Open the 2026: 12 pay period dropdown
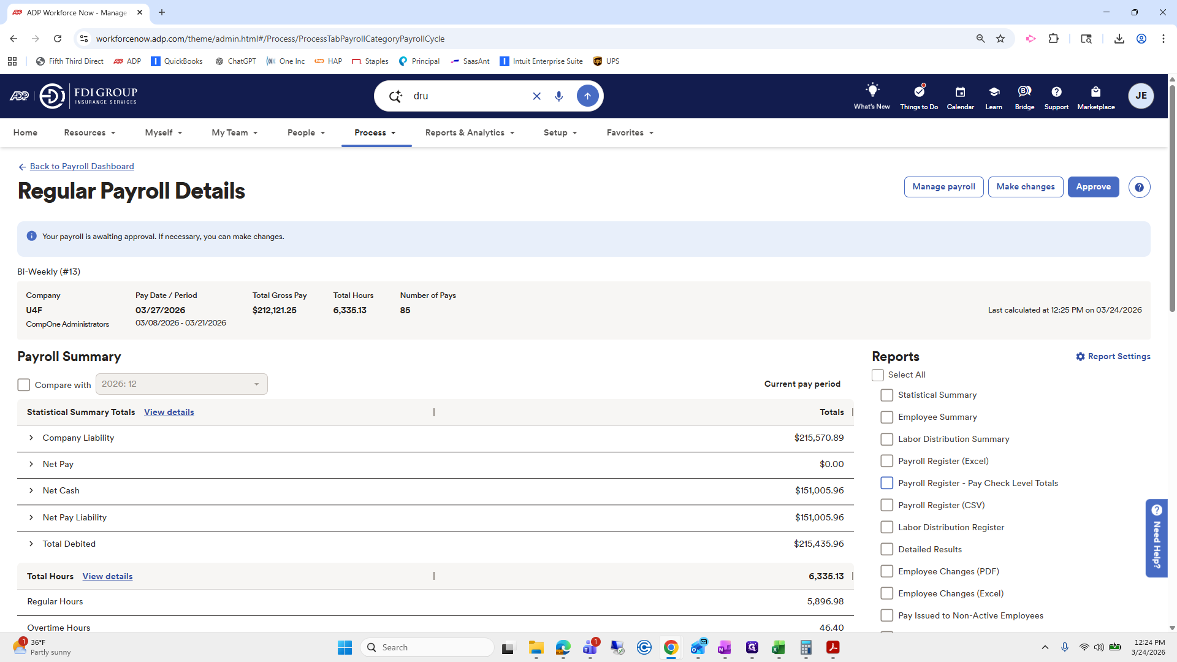This screenshot has width=1177, height=662. pyautogui.click(x=181, y=384)
